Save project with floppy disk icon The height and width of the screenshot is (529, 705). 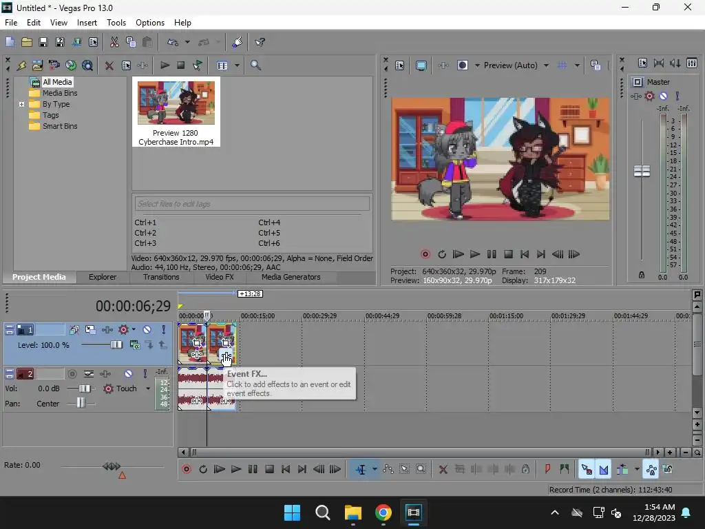(x=43, y=42)
